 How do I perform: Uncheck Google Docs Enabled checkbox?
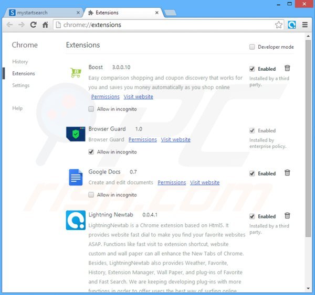252,173
